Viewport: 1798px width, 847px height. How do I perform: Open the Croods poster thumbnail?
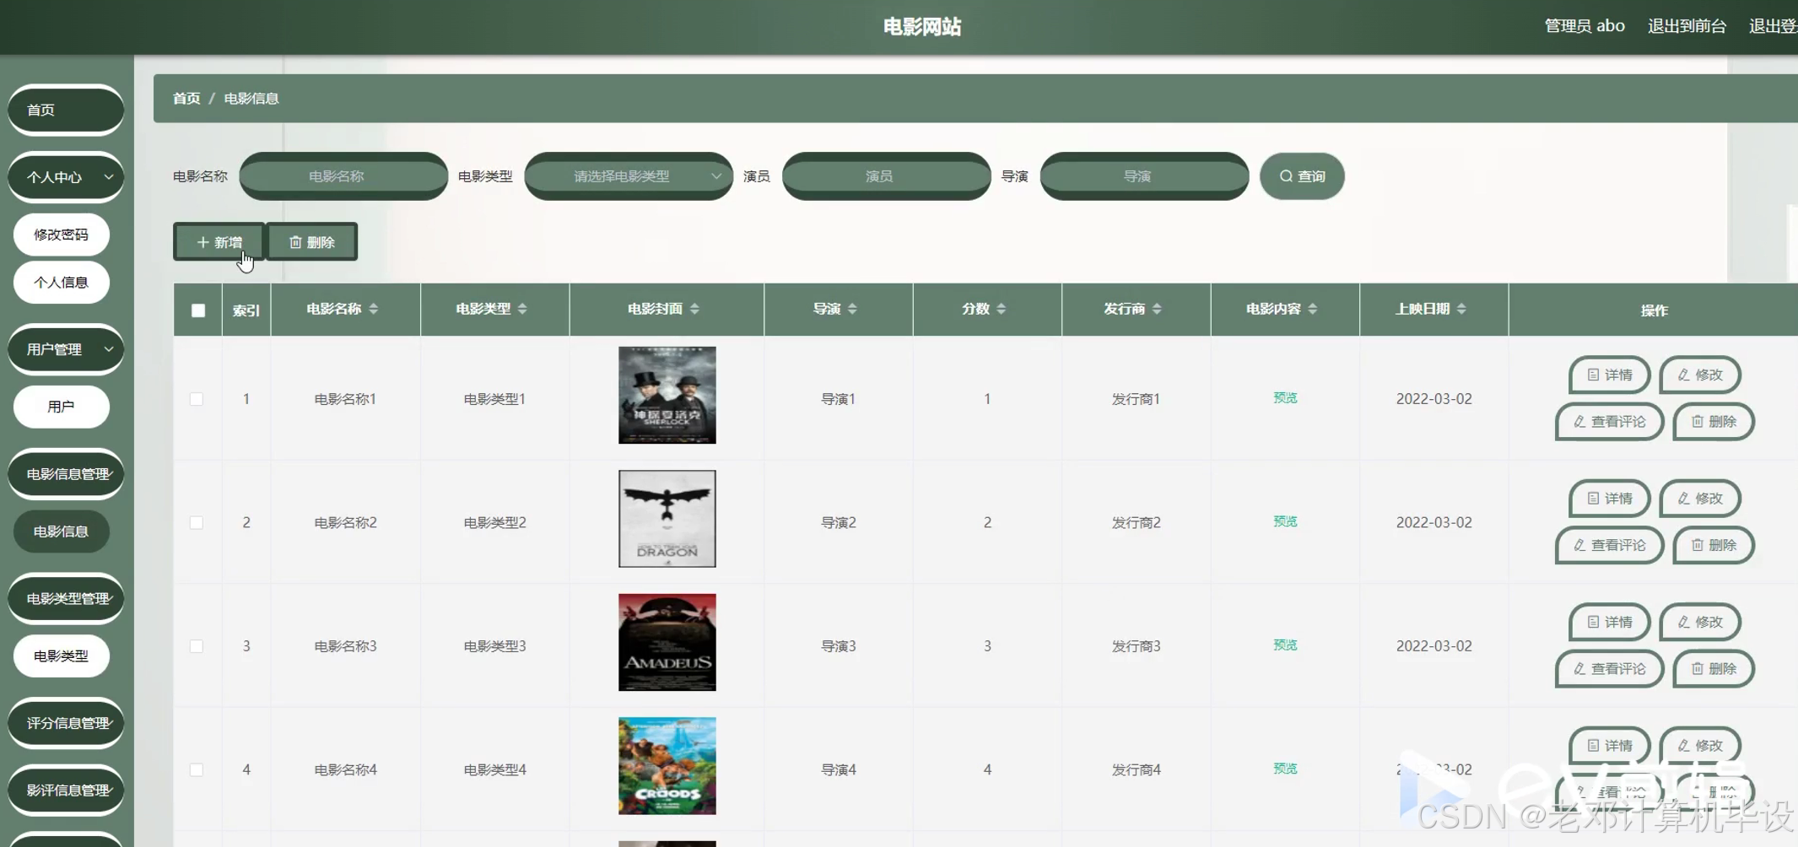tap(667, 766)
